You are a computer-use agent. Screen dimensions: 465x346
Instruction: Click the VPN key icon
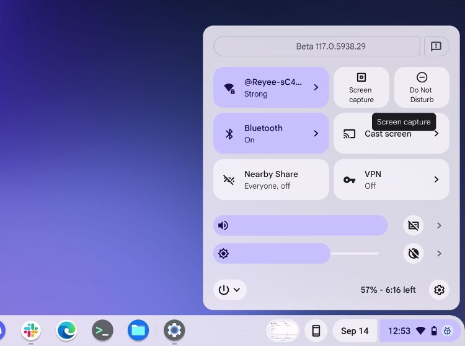349,179
